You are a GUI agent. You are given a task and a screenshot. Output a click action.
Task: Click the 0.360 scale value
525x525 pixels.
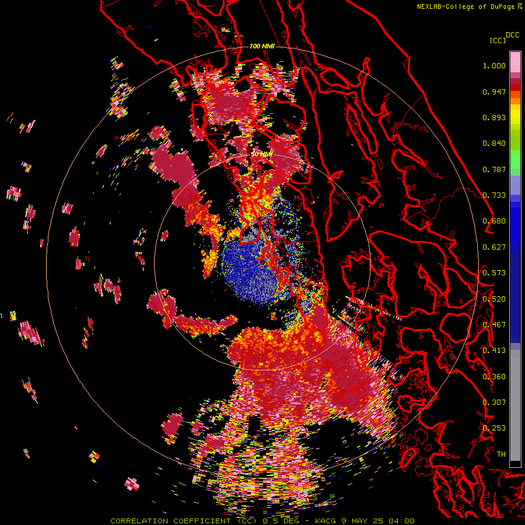pyautogui.click(x=494, y=377)
